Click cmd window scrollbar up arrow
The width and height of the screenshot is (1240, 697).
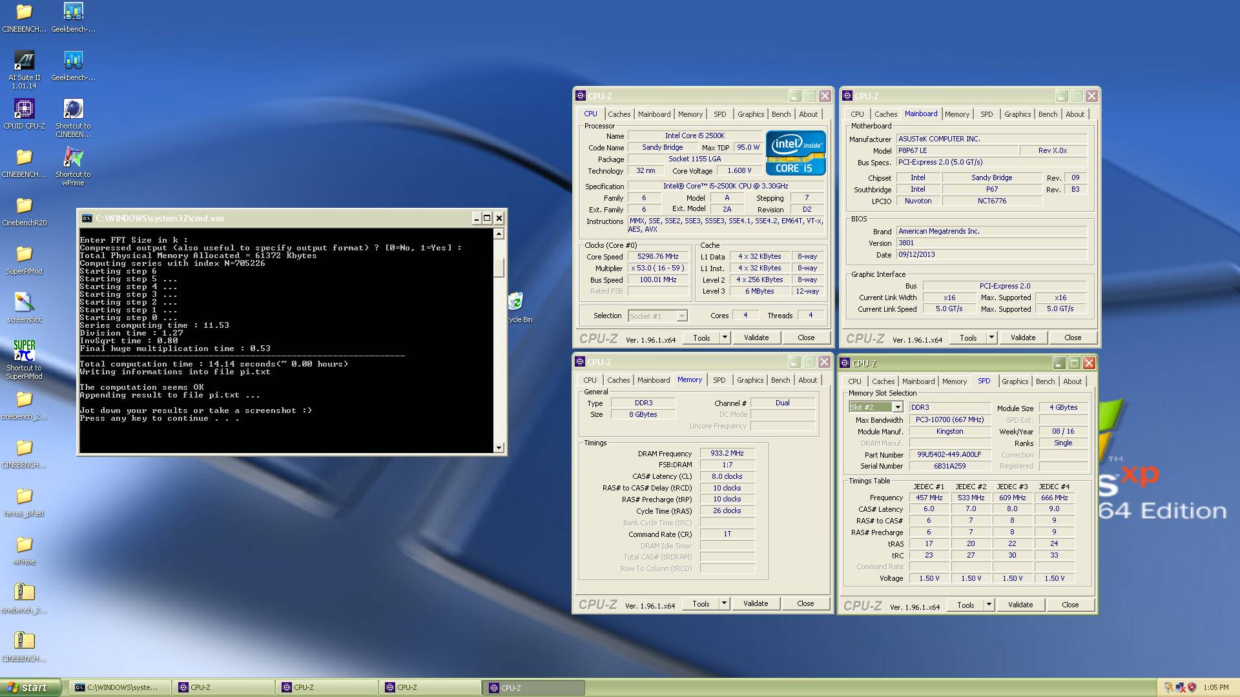[x=499, y=234]
